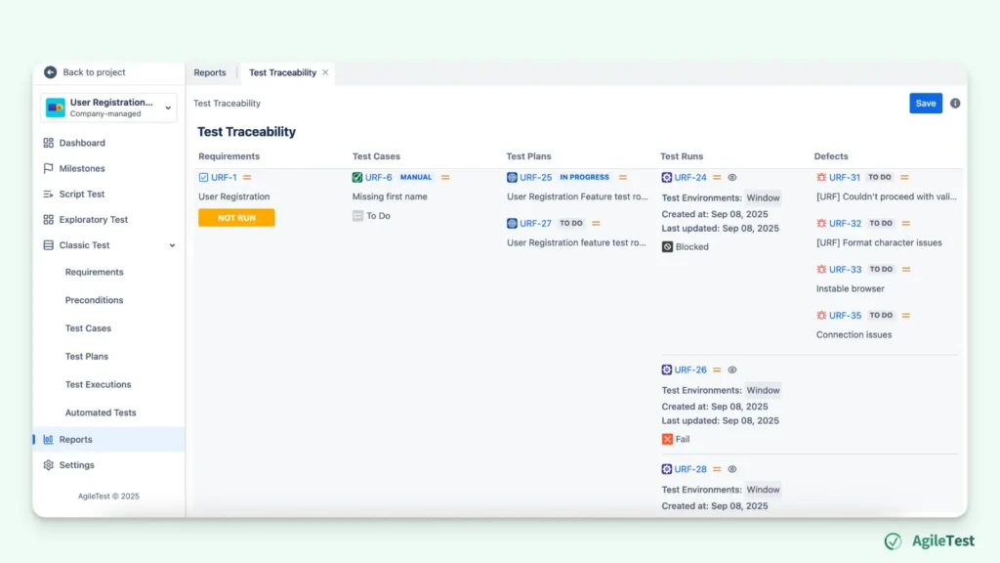Open the URF-25 test plan link
The width and height of the screenshot is (1000, 563).
[535, 178]
